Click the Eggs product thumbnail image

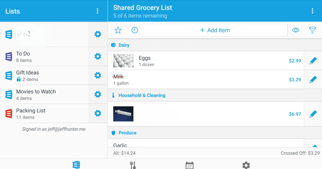tap(123, 61)
